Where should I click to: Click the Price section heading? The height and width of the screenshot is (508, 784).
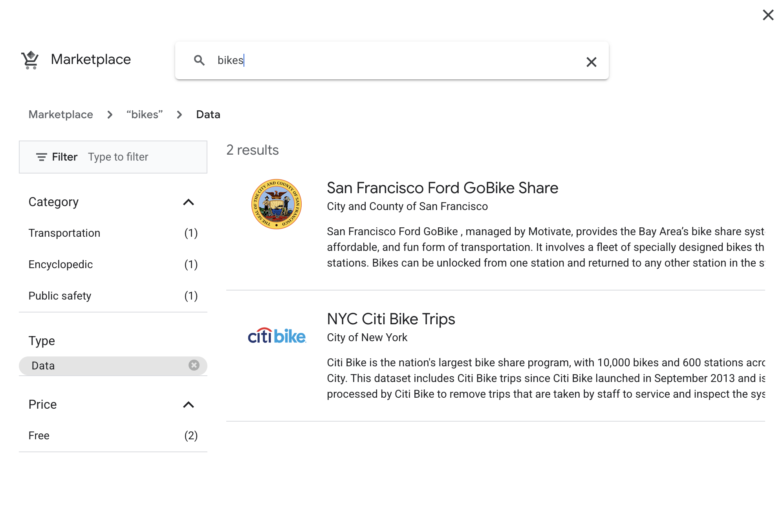point(43,405)
